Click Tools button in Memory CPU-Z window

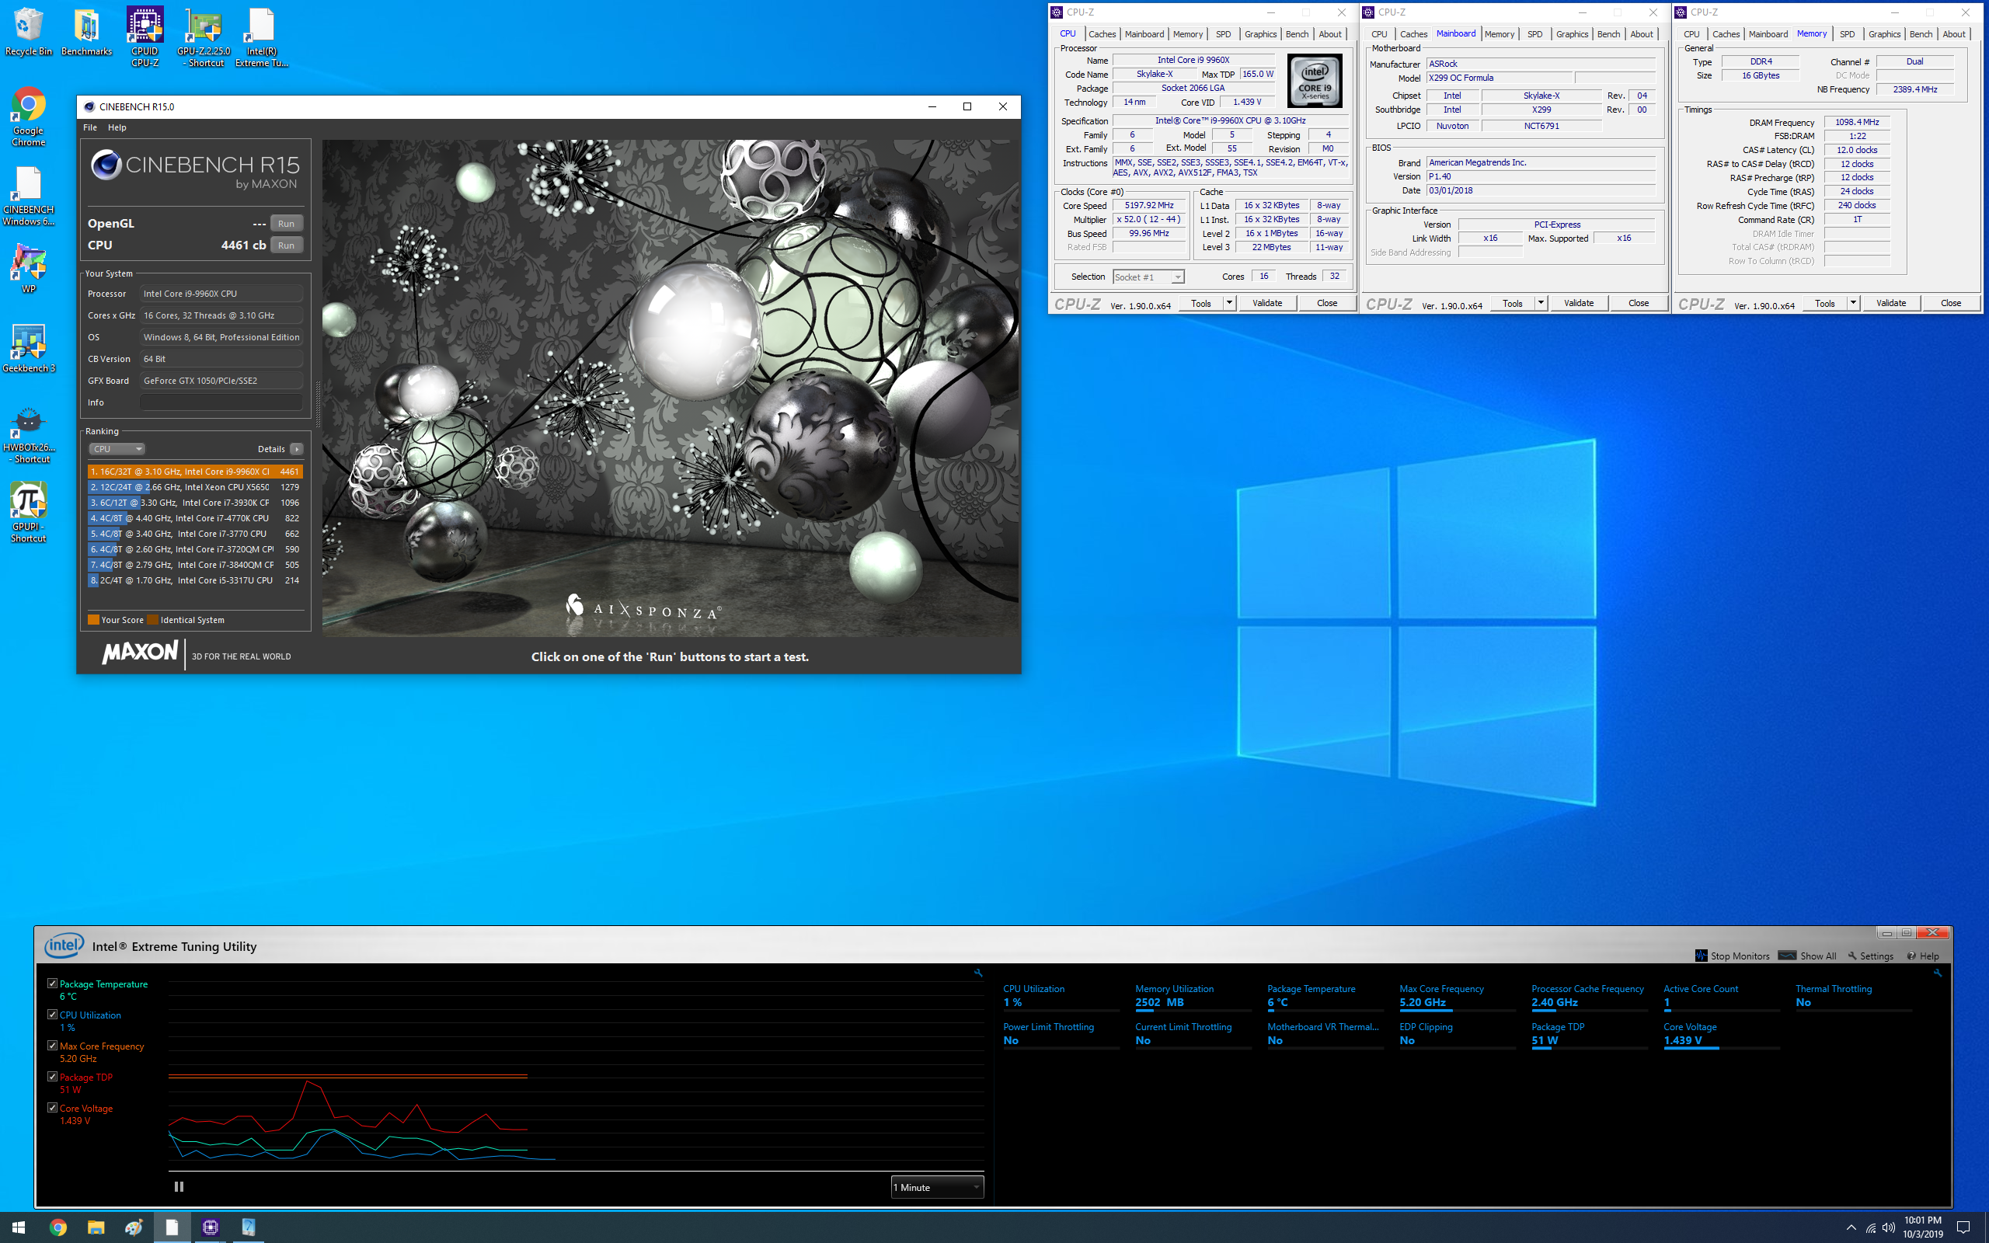(x=1824, y=303)
